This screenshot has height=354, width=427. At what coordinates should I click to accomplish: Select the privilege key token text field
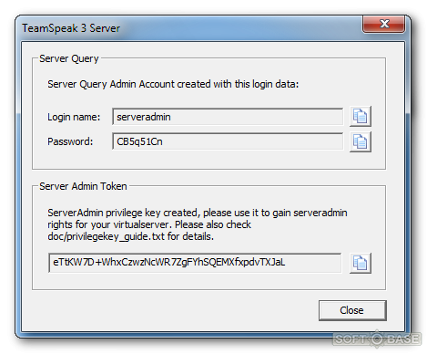[195, 263]
